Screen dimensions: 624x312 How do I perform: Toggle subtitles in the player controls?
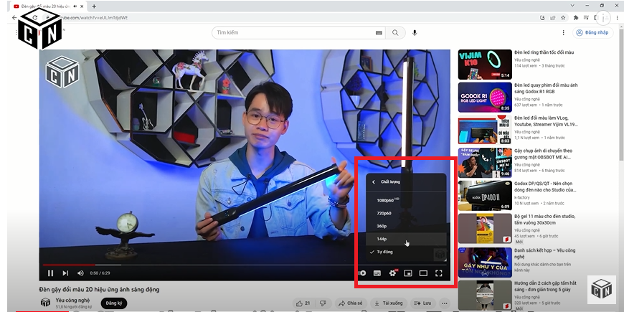coord(377,273)
